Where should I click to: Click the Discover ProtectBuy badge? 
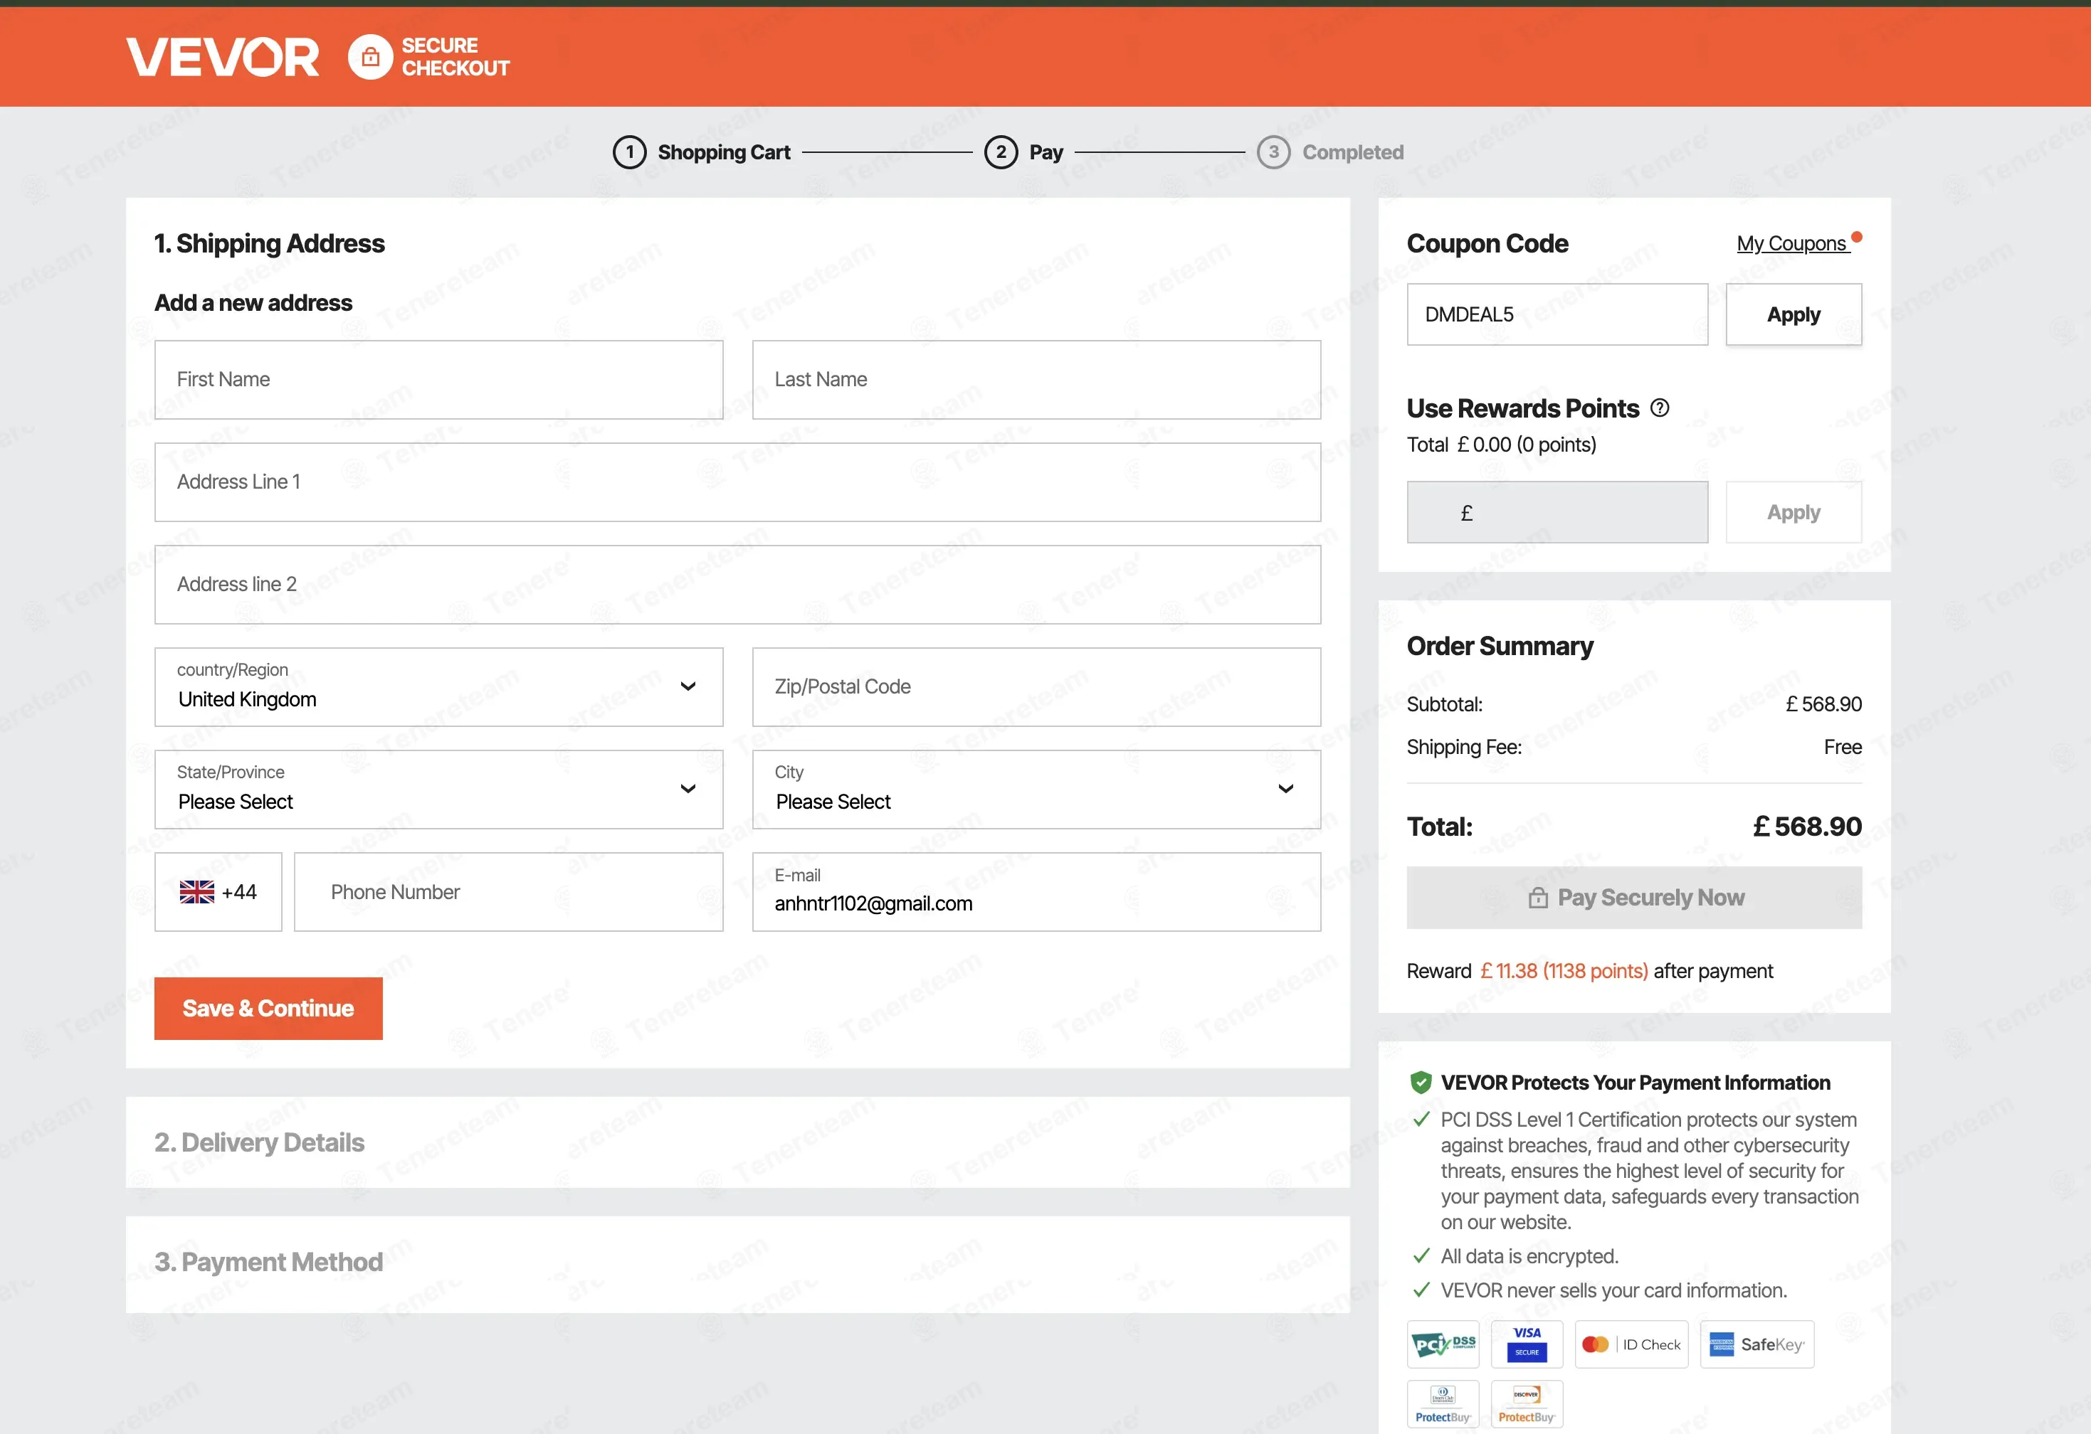1527,1403
